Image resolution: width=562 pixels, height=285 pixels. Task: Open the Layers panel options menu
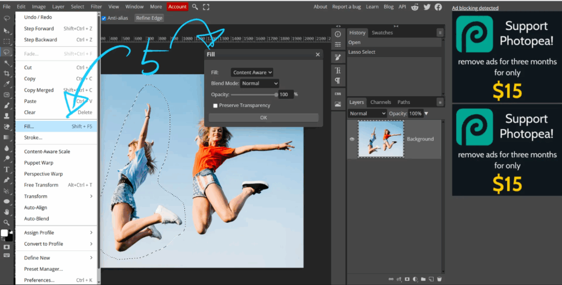click(440, 102)
